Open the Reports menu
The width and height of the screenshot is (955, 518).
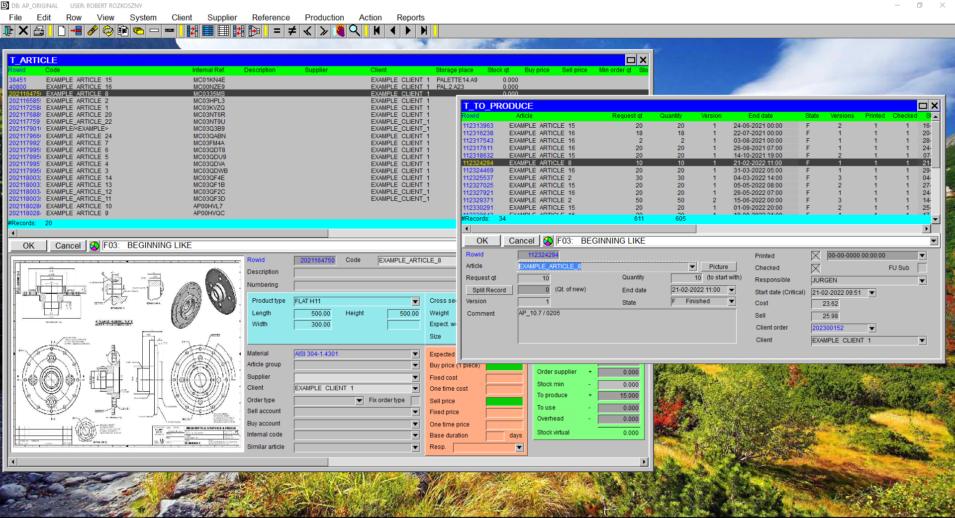point(410,17)
